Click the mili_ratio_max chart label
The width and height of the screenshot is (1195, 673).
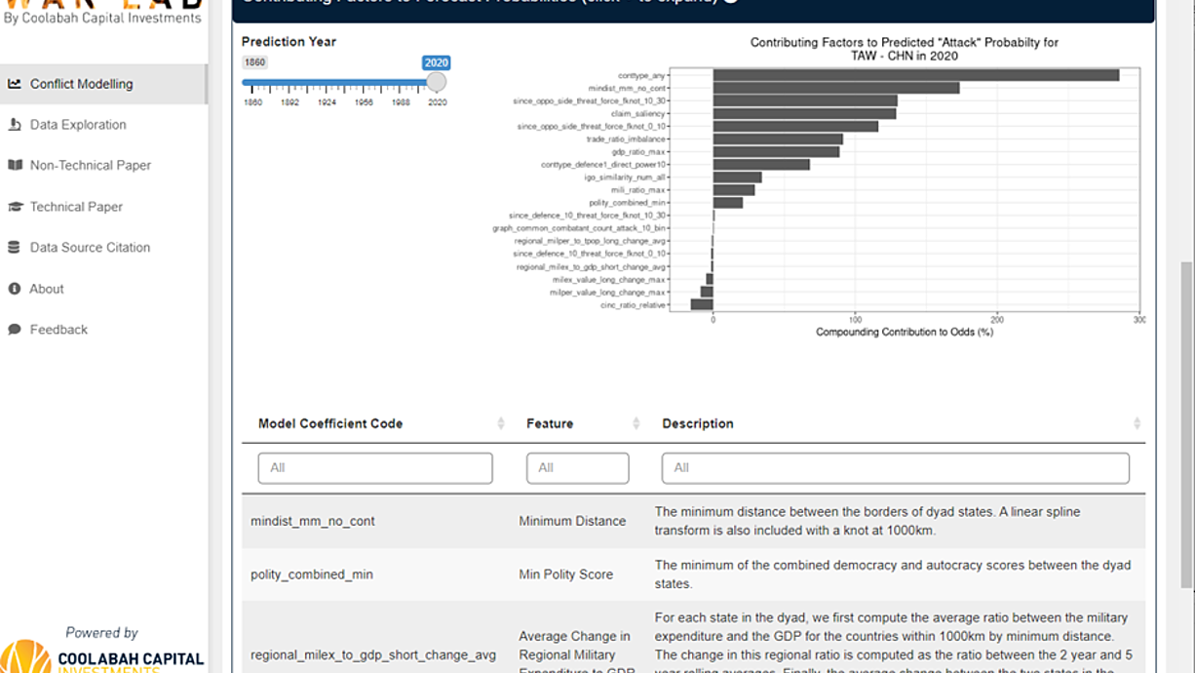[x=638, y=190]
